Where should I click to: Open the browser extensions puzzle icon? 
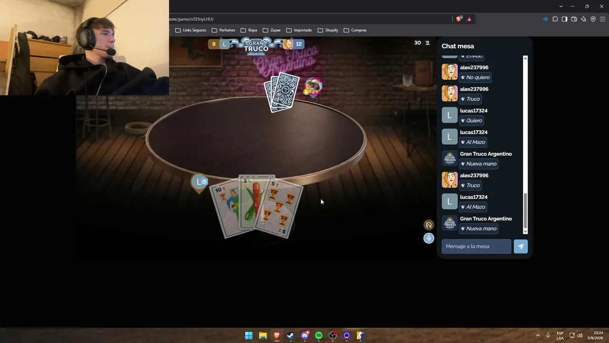(555, 19)
